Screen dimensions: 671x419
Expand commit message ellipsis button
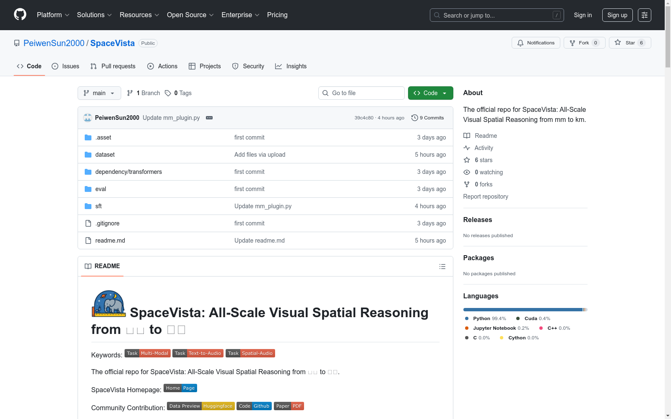point(209,118)
